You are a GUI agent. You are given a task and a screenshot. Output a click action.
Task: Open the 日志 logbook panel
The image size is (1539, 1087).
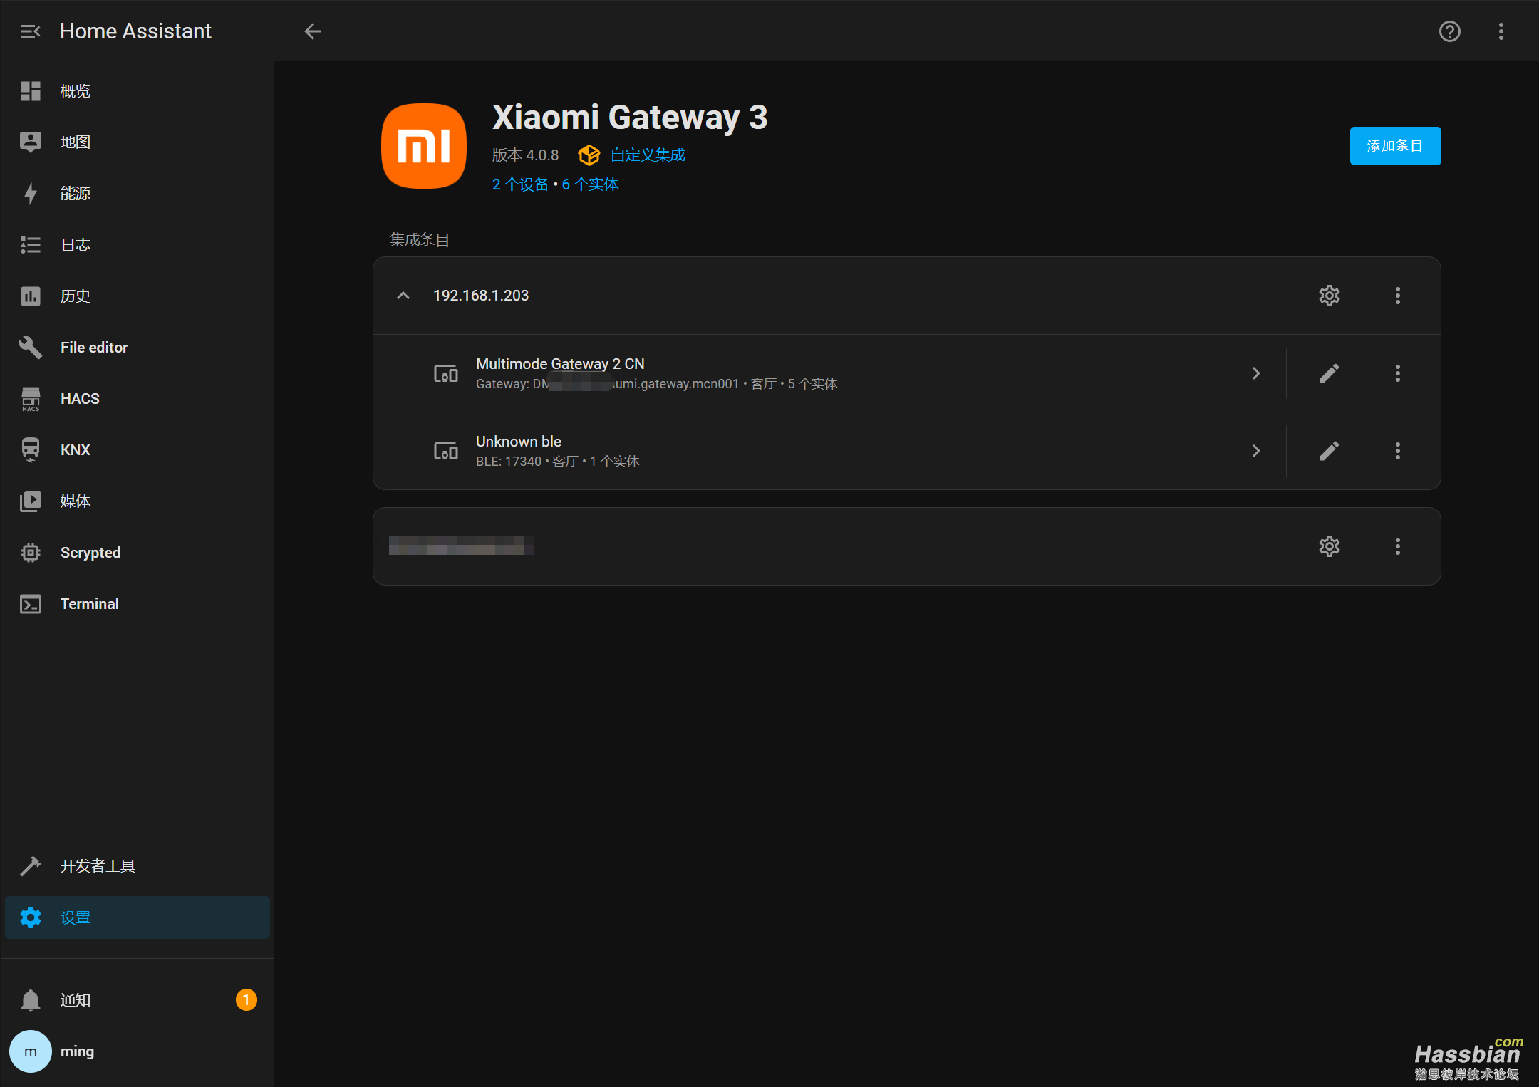[x=137, y=245]
